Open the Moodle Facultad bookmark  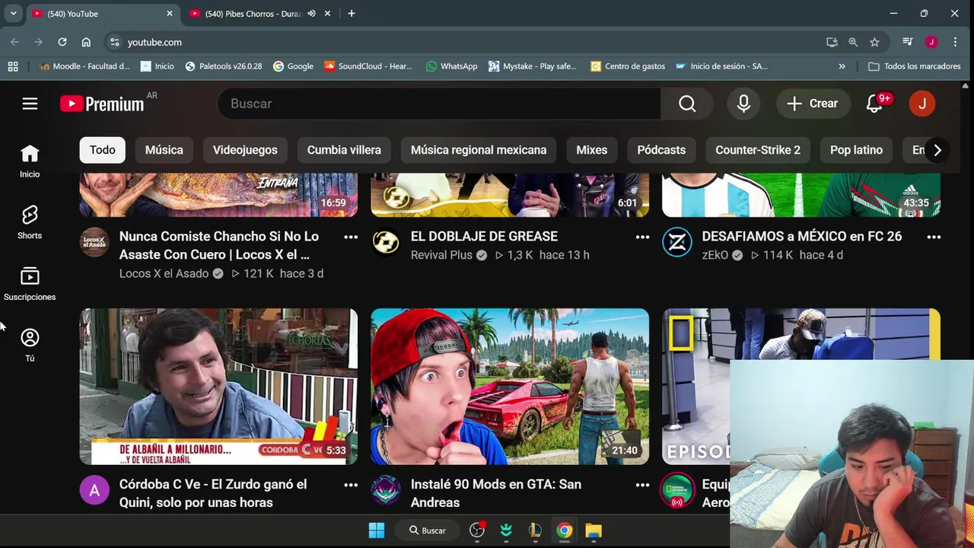[84, 66]
